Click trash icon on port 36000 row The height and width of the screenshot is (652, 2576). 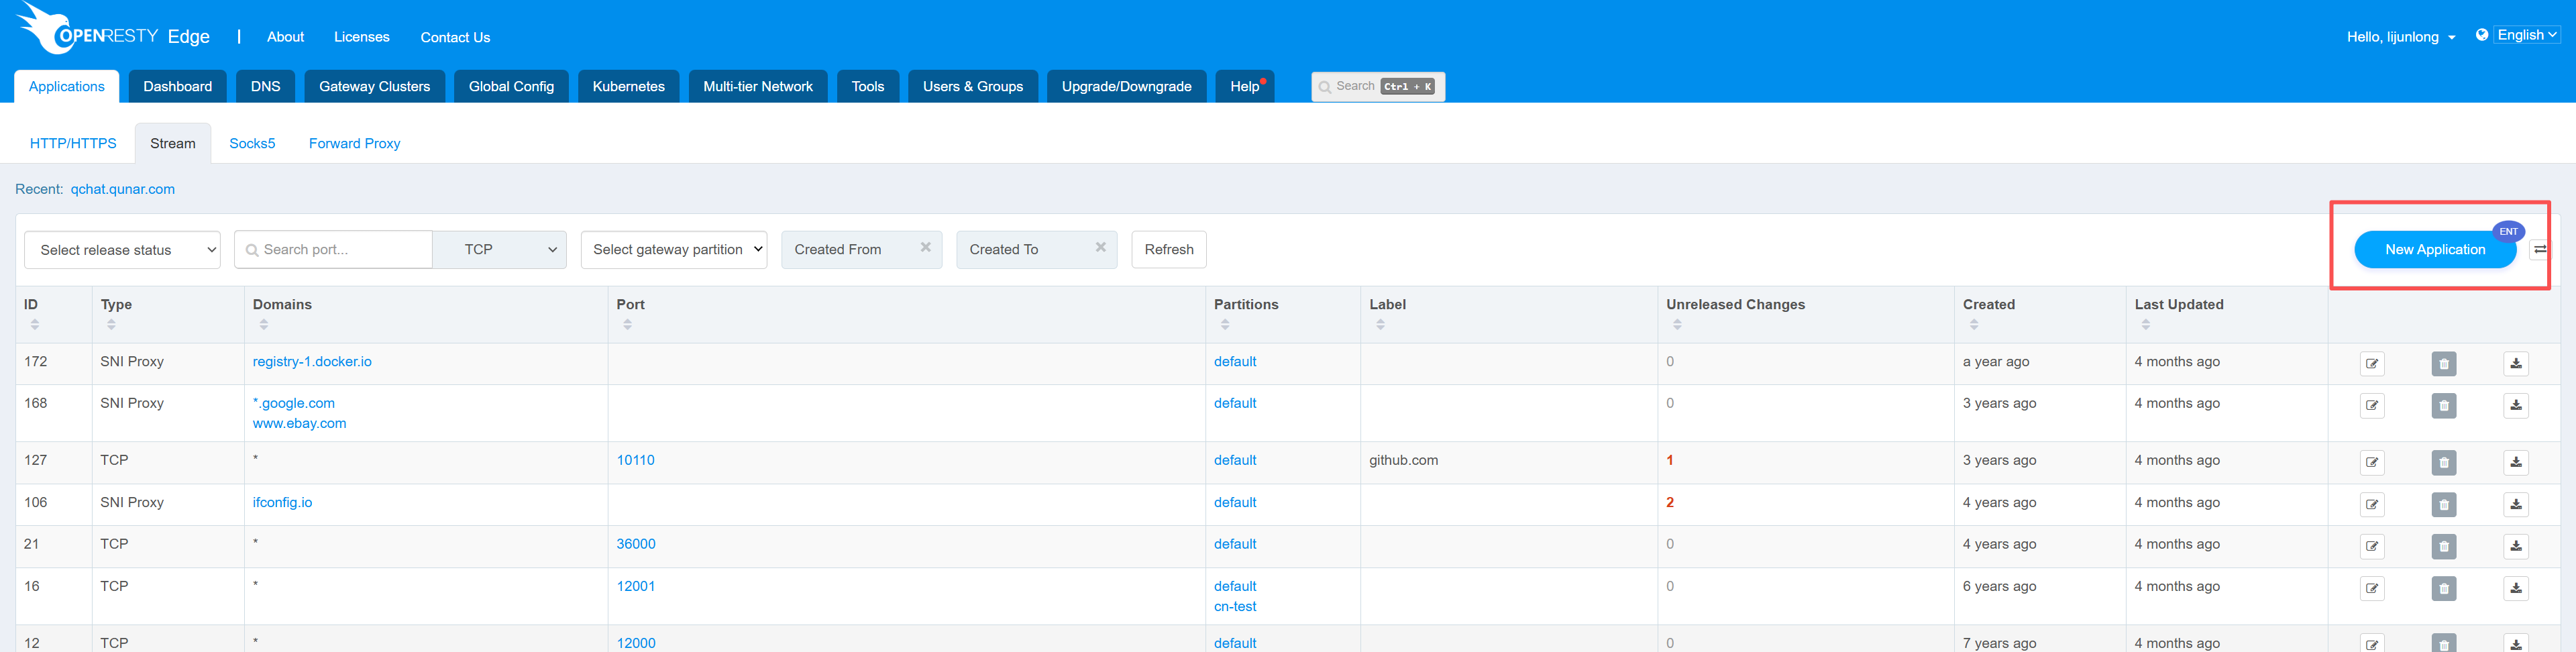coord(2443,547)
